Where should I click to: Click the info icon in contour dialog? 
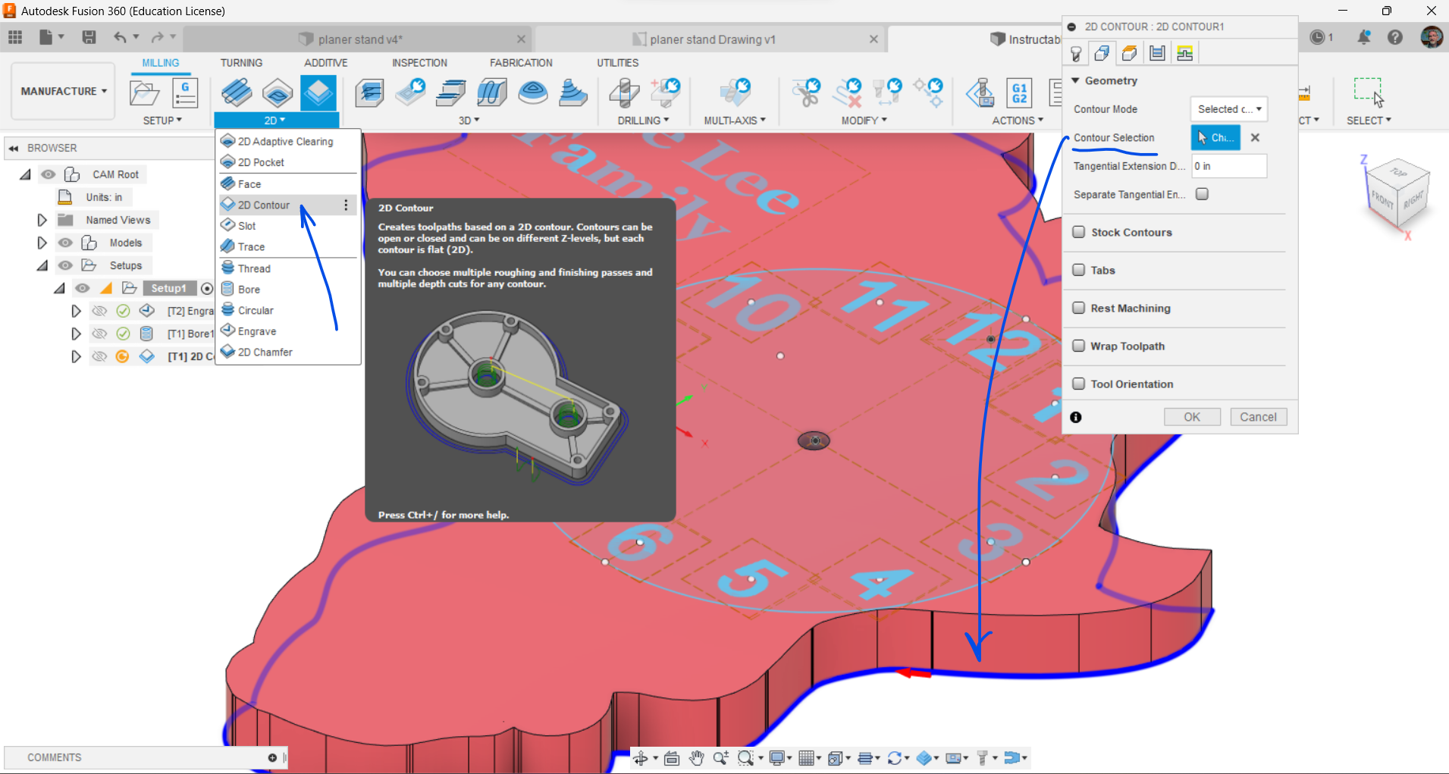(x=1076, y=417)
